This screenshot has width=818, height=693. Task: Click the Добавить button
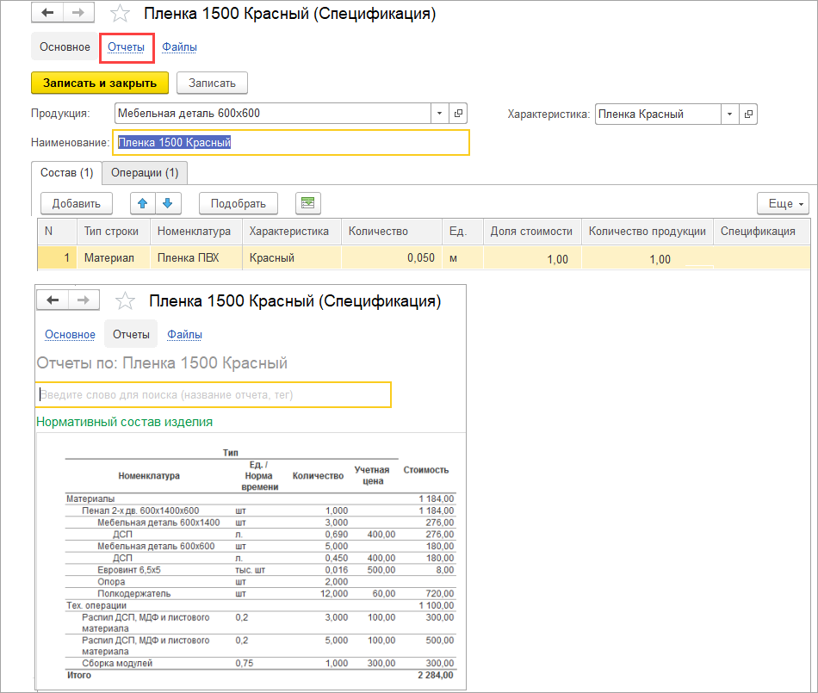[x=77, y=203]
